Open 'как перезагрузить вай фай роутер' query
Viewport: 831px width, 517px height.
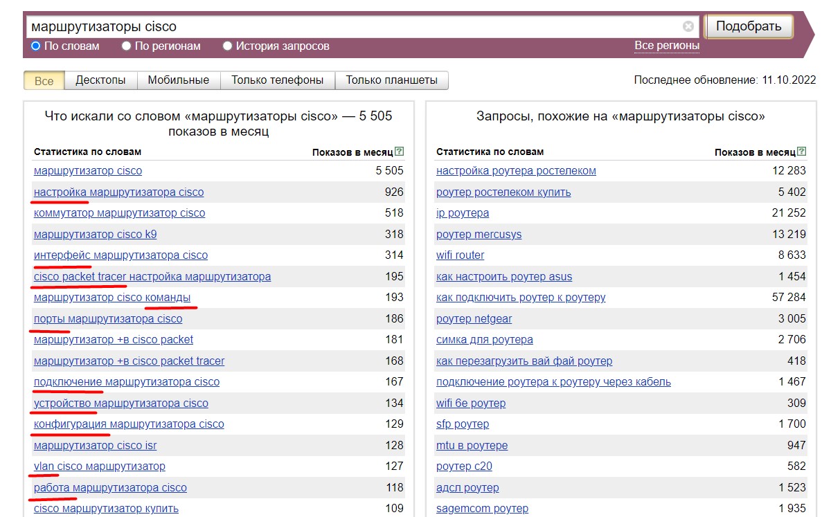click(524, 361)
